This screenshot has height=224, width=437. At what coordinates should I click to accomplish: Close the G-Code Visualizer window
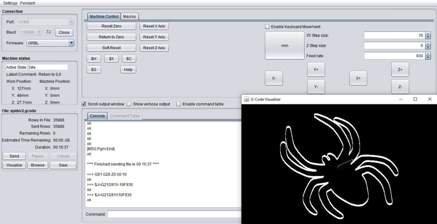[429, 99]
